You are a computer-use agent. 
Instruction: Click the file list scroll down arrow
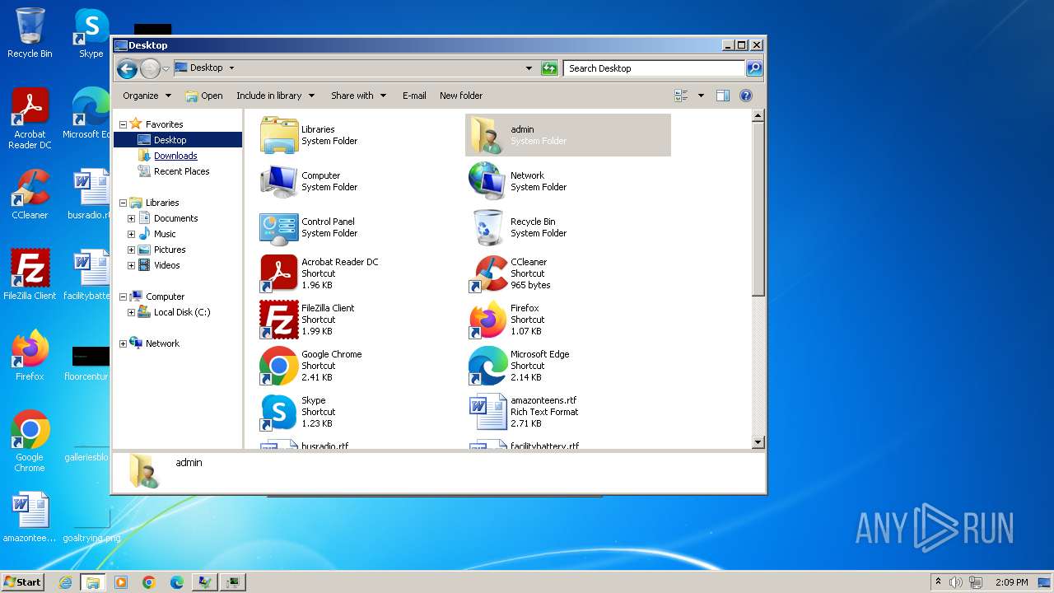coord(758,443)
